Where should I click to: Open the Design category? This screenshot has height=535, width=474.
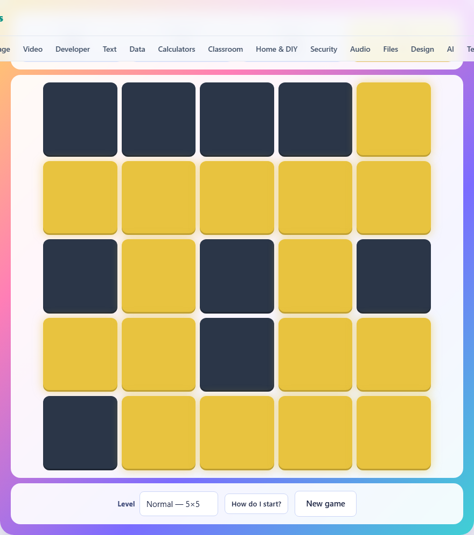pyautogui.click(x=422, y=49)
